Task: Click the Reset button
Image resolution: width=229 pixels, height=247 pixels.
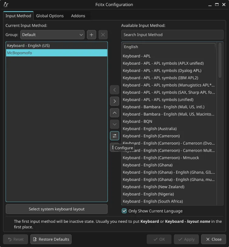Action: [16, 239]
